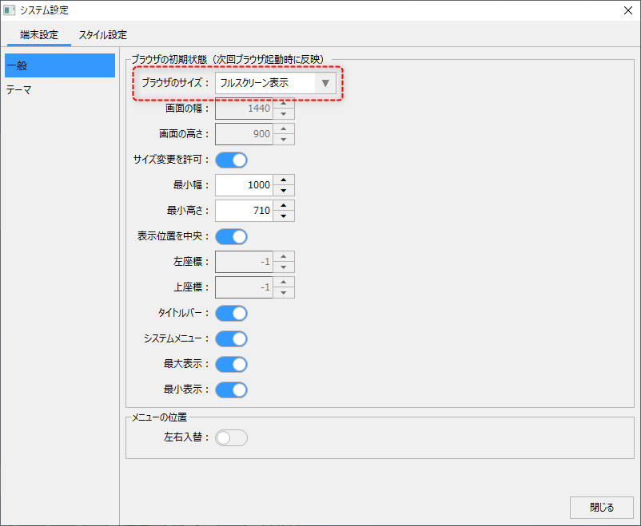Viewport: 641px width, 526px height.
Task: Decrease 最小高さ value with down arrow
Action: 284,216
